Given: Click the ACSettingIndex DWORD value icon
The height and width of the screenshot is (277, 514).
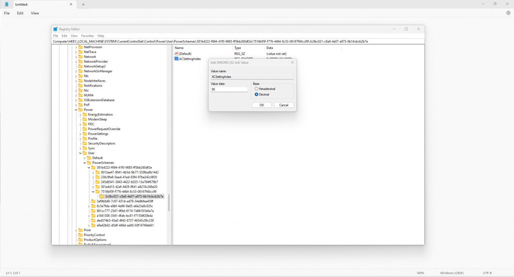Looking at the screenshot, I should coord(176,59).
